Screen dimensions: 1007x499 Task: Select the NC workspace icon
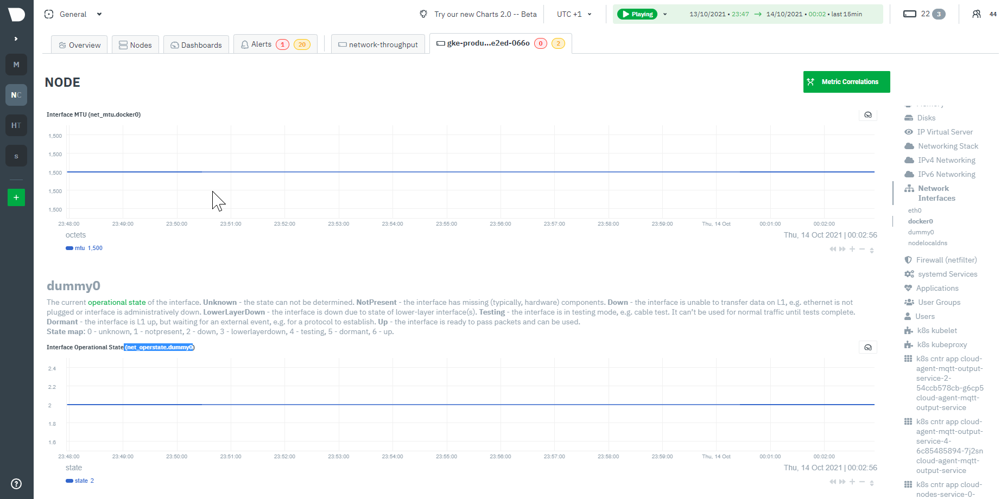(16, 94)
